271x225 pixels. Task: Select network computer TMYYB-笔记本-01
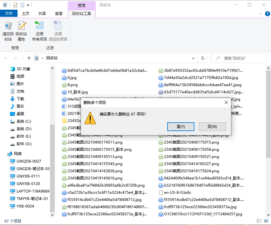[x=29, y=199]
